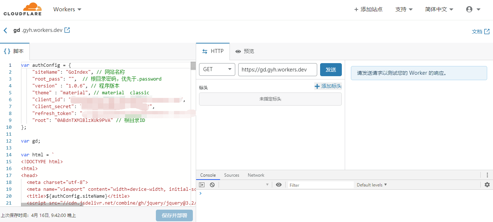Click the "siteName": "GoIndex" code line
493x222 pixels.
[x=78, y=72]
